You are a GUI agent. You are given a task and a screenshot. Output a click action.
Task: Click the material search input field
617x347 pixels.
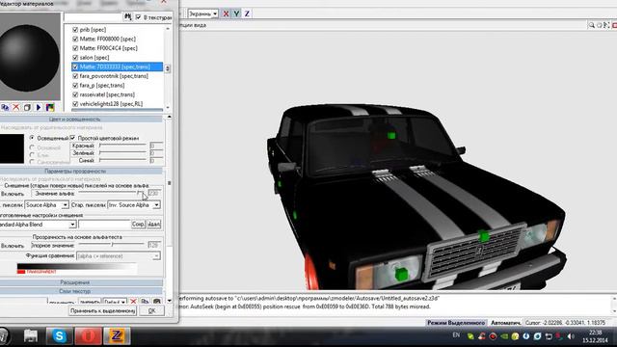94,17
